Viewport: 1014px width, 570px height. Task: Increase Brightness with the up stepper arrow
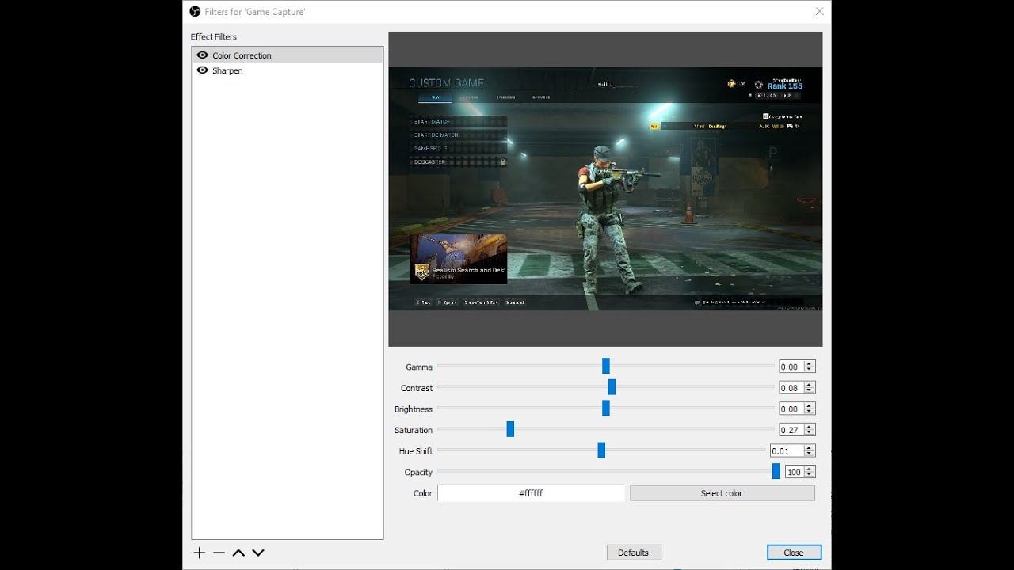(x=809, y=406)
